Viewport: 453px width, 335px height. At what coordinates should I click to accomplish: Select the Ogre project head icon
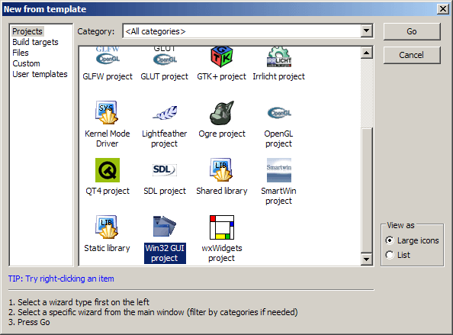222,113
